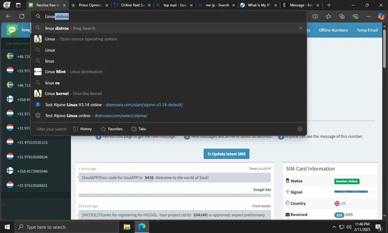Select number +31 97010588834
Screen dimensions: 388x233
point(32,157)
